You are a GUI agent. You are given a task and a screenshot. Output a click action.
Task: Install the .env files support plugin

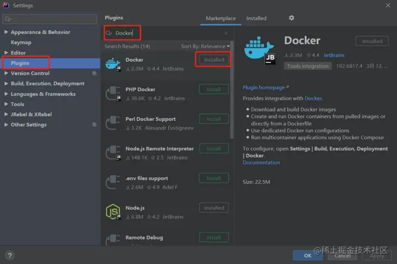point(214,178)
